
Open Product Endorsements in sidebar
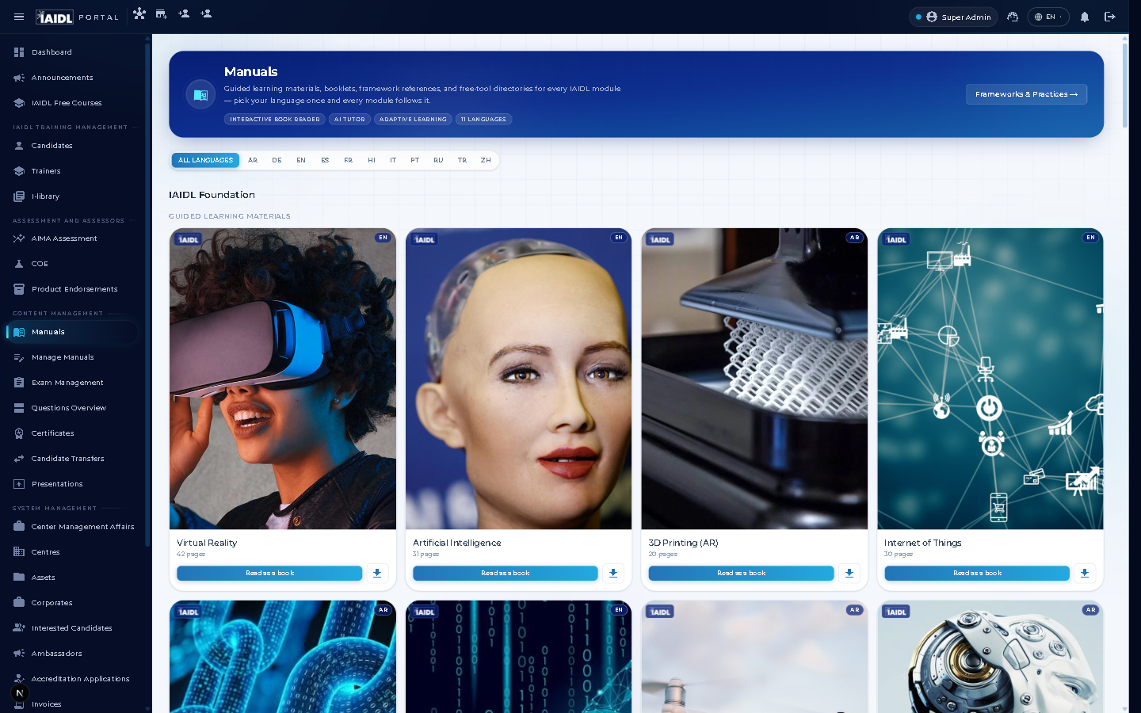71,289
